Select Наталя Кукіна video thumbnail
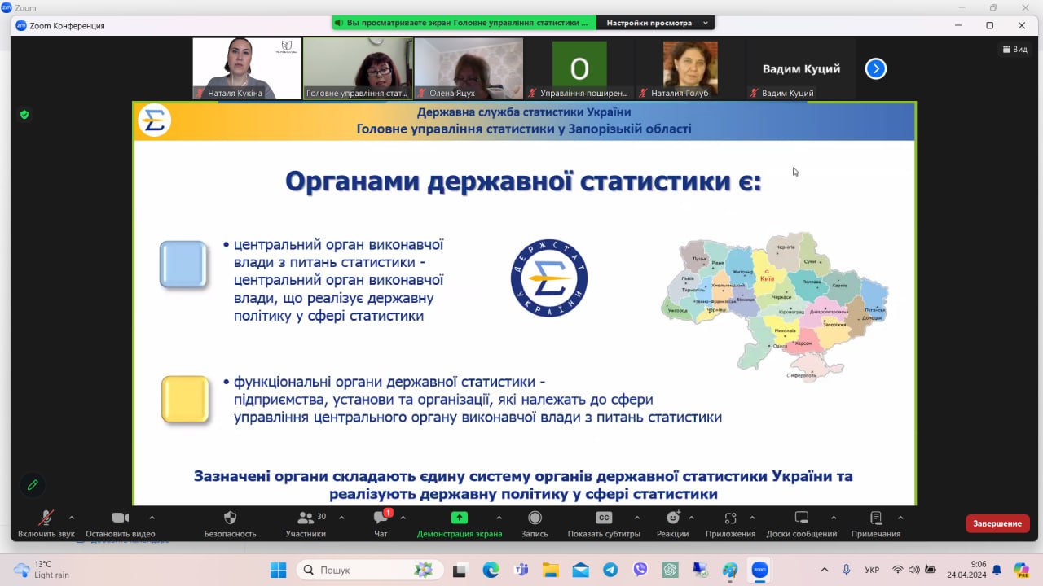The image size is (1043, 586). click(x=247, y=68)
